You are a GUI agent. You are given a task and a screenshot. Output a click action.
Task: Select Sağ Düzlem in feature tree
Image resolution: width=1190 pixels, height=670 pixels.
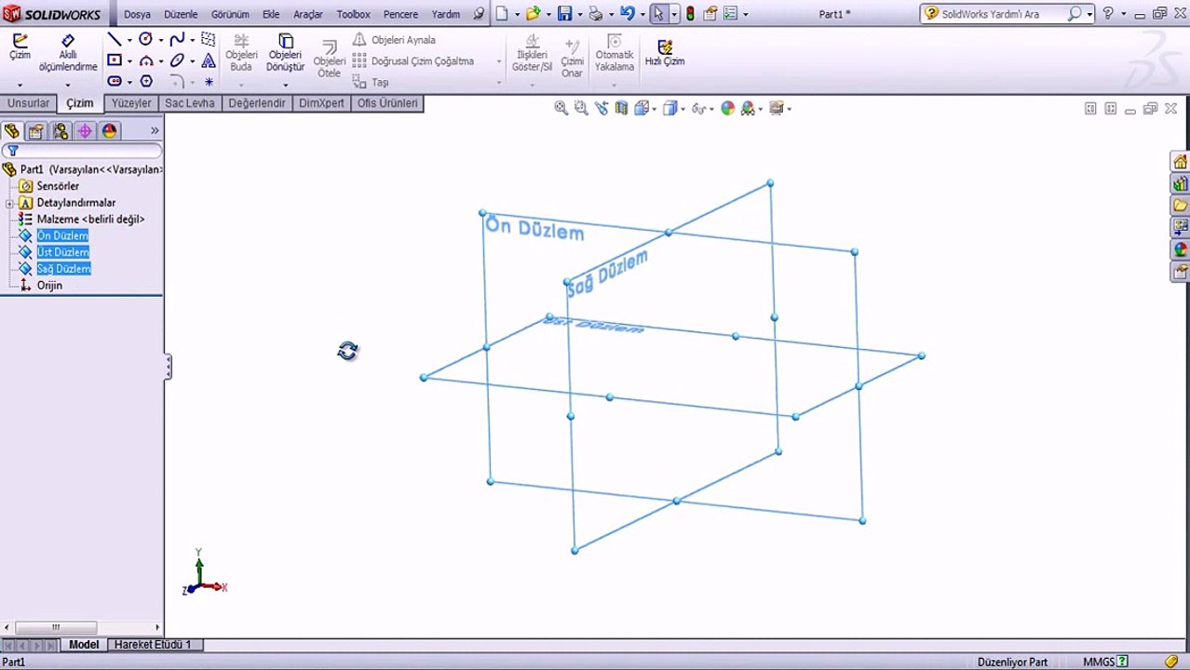pyautogui.click(x=63, y=269)
